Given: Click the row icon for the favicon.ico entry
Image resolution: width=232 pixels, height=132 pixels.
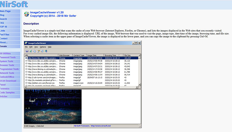Looking at the screenshot, I should pos(26,83).
